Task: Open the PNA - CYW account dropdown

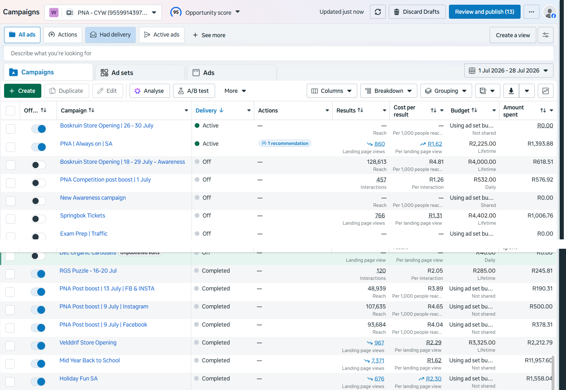Action: pos(103,12)
